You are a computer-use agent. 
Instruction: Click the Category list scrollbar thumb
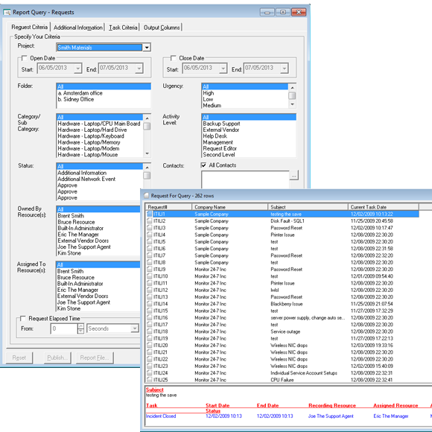(147, 126)
